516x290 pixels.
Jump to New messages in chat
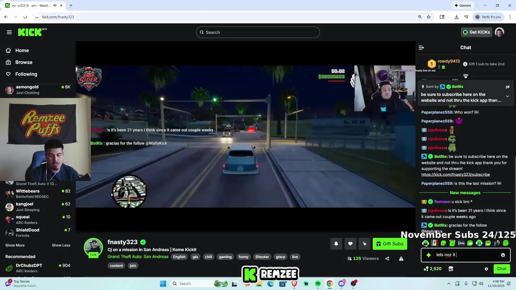[465, 193]
